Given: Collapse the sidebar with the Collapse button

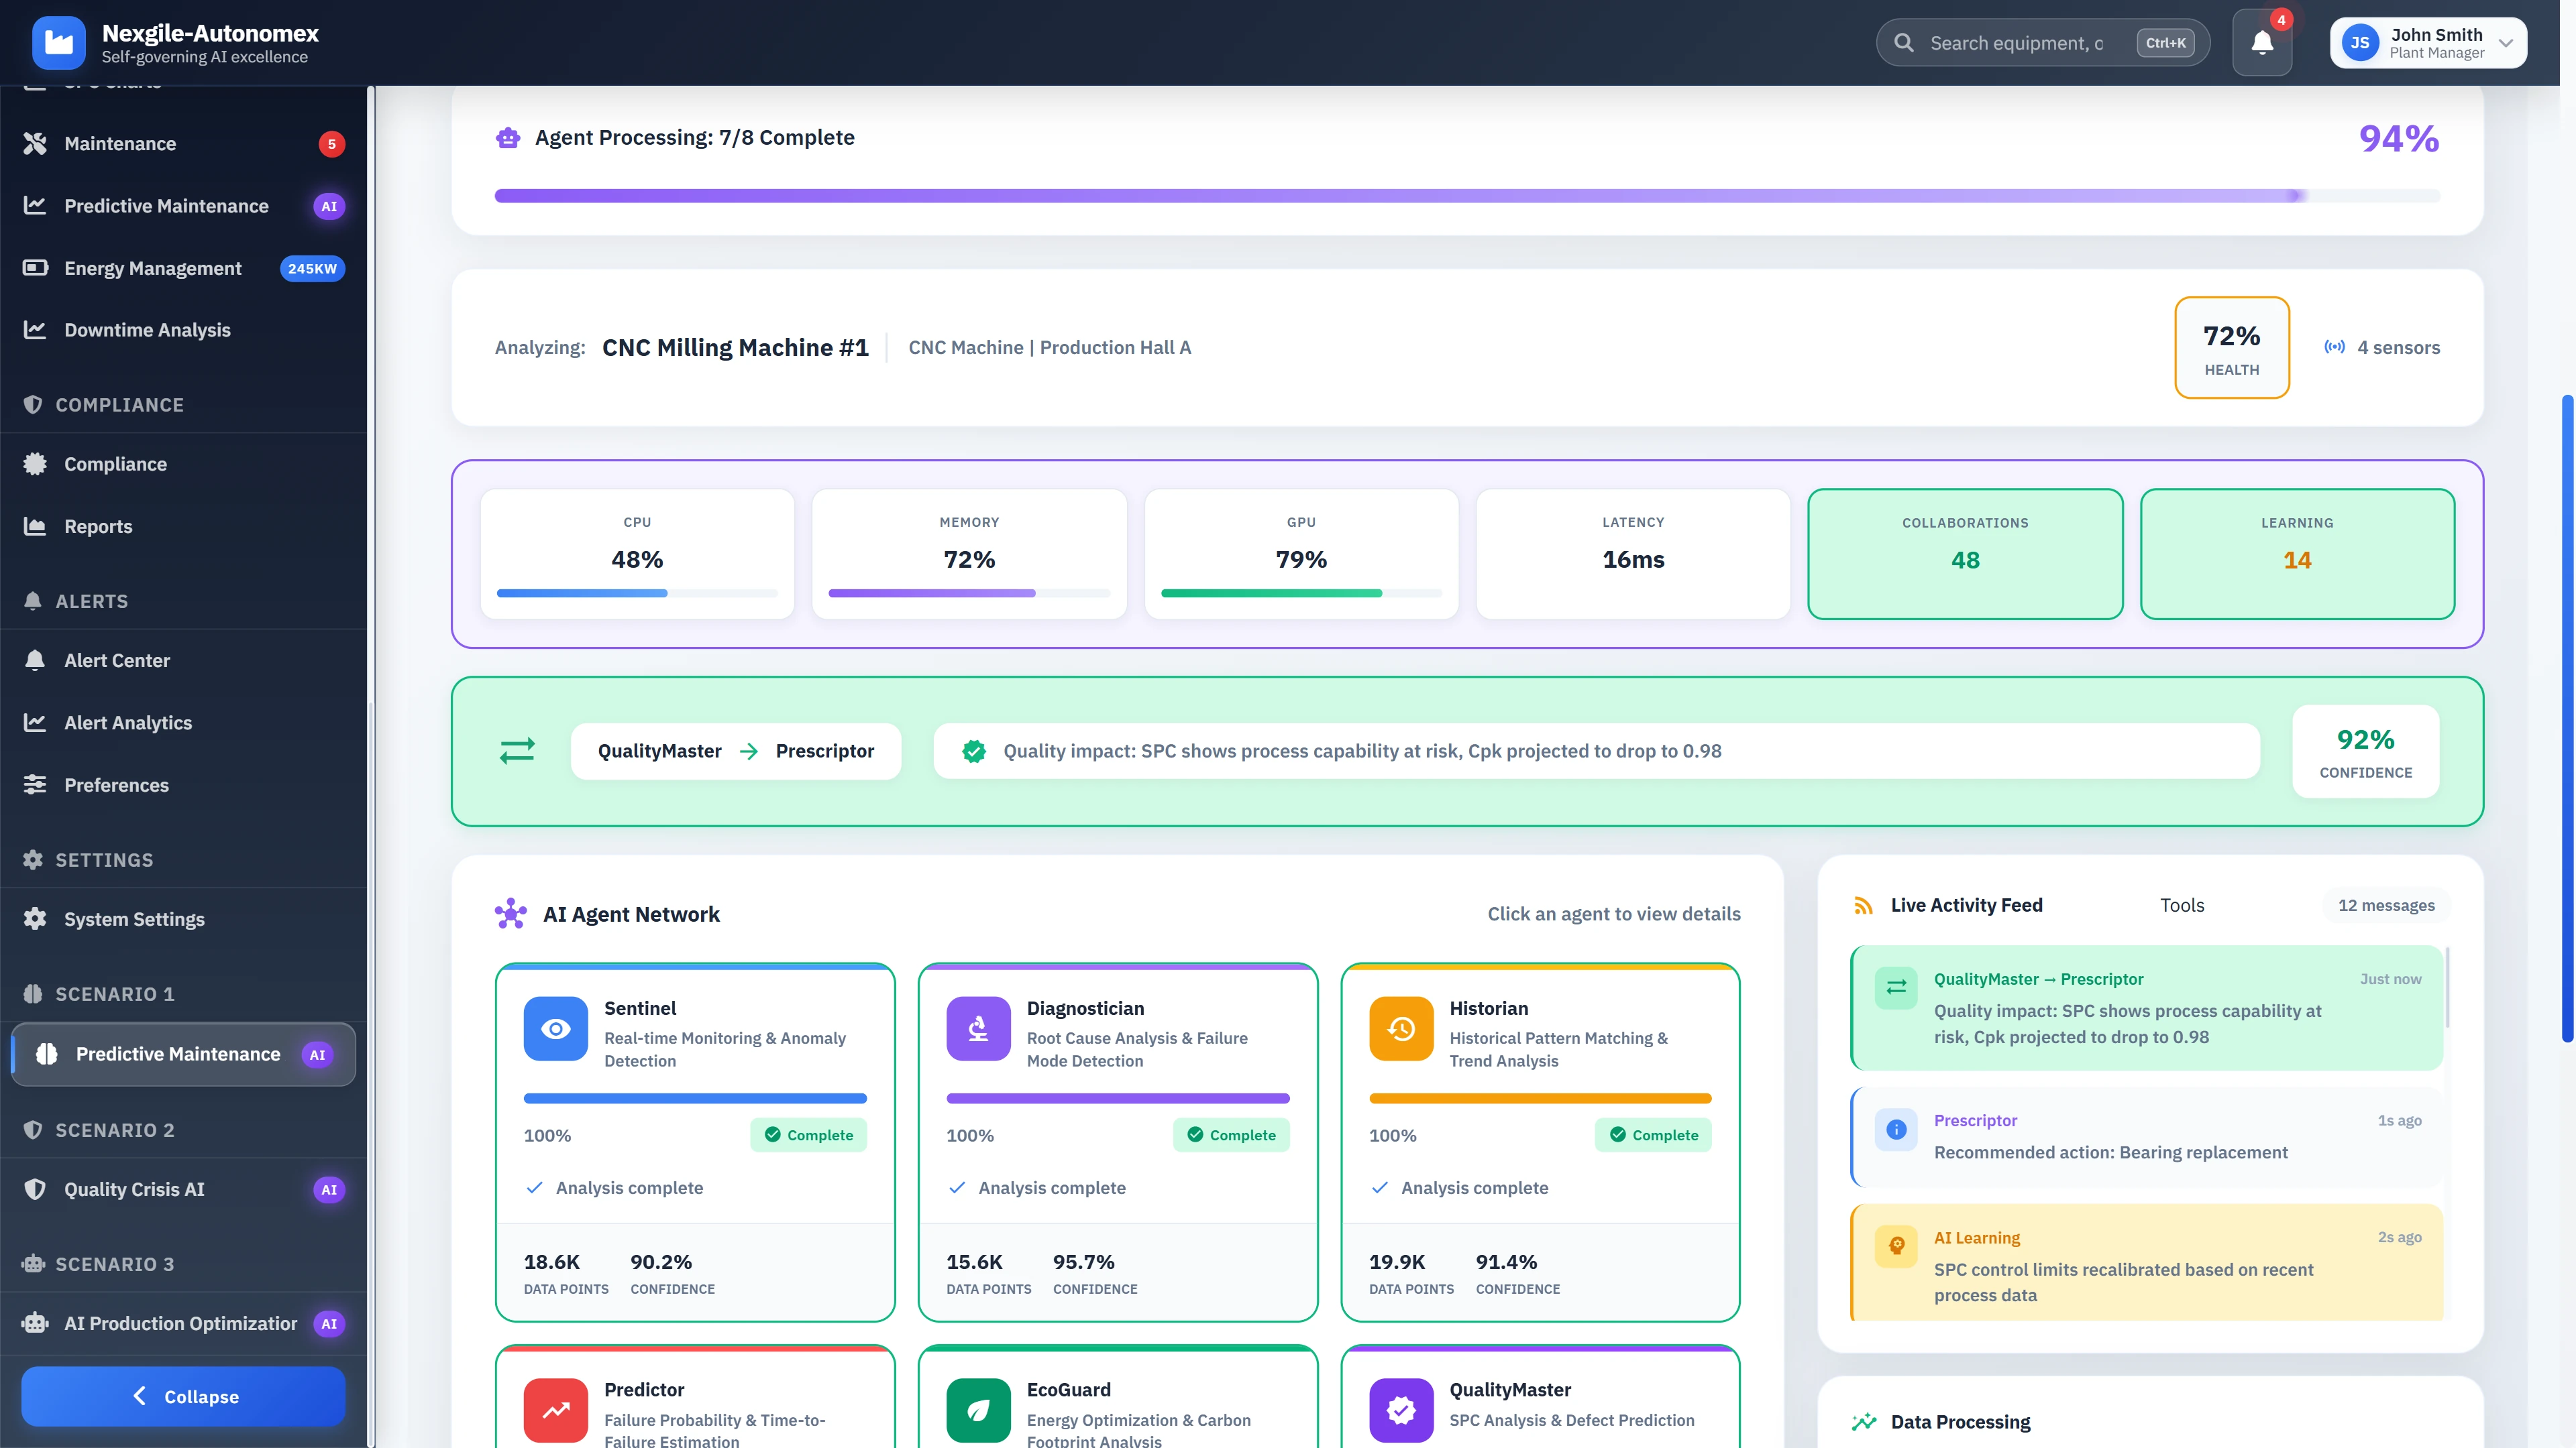Looking at the screenshot, I should click(183, 1396).
